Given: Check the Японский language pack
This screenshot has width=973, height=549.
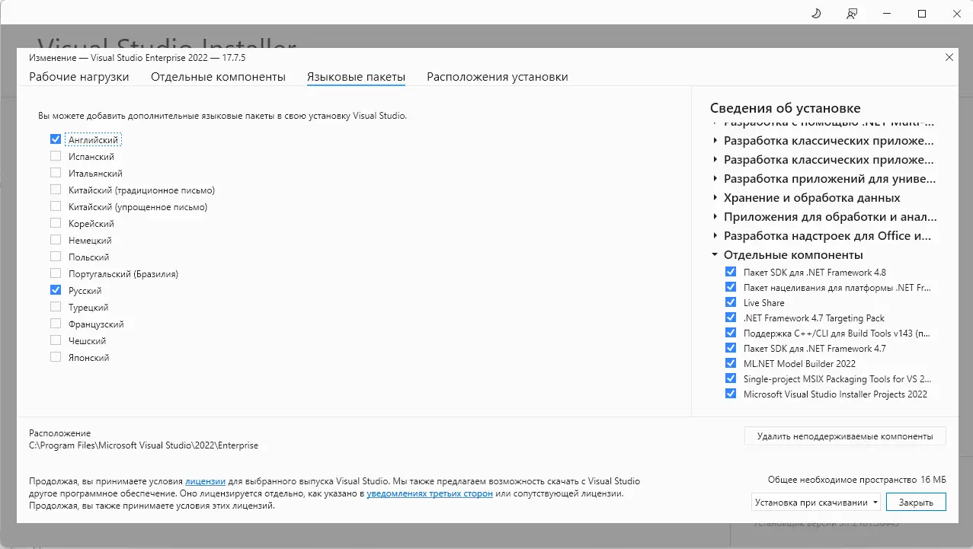Looking at the screenshot, I should click(x=56, y=357).
